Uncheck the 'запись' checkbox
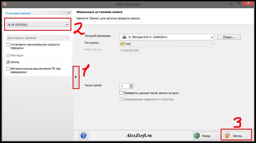256x143 pixels. [8, 62]
